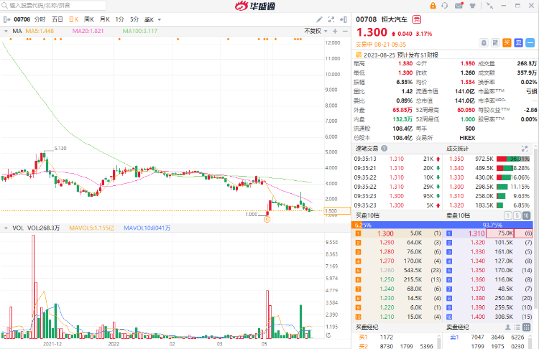Click the 1.350 volume distribution bar
The width and height of the screenshot is (539, 349).
pos(513,159)
